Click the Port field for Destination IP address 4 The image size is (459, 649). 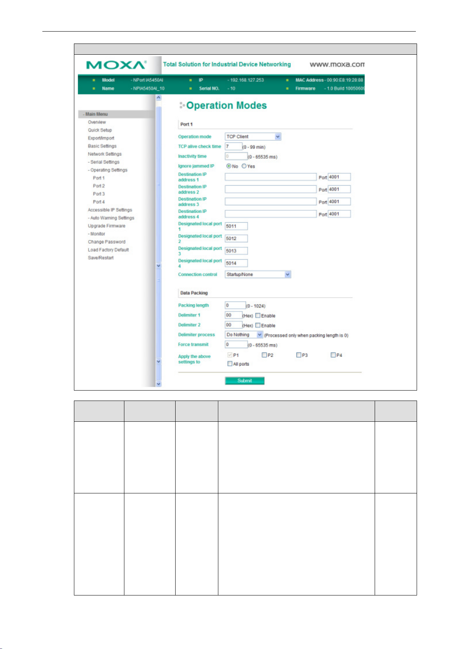pos(339,214)
